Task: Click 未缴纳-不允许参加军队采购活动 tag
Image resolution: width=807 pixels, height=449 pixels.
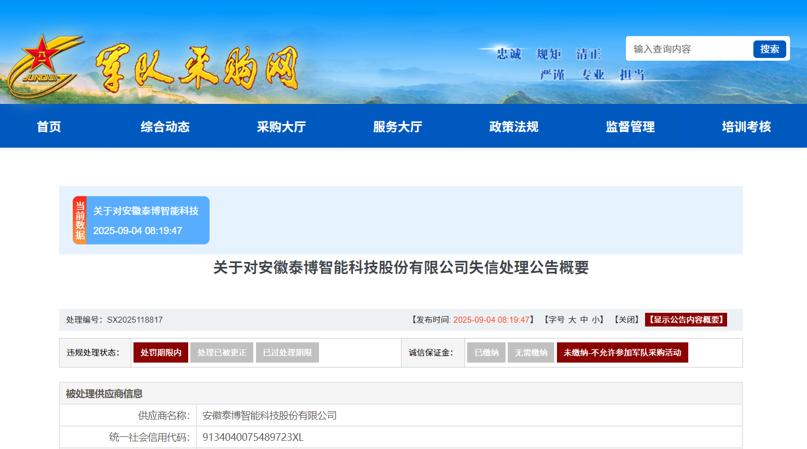Action: [x=623, y=353]
